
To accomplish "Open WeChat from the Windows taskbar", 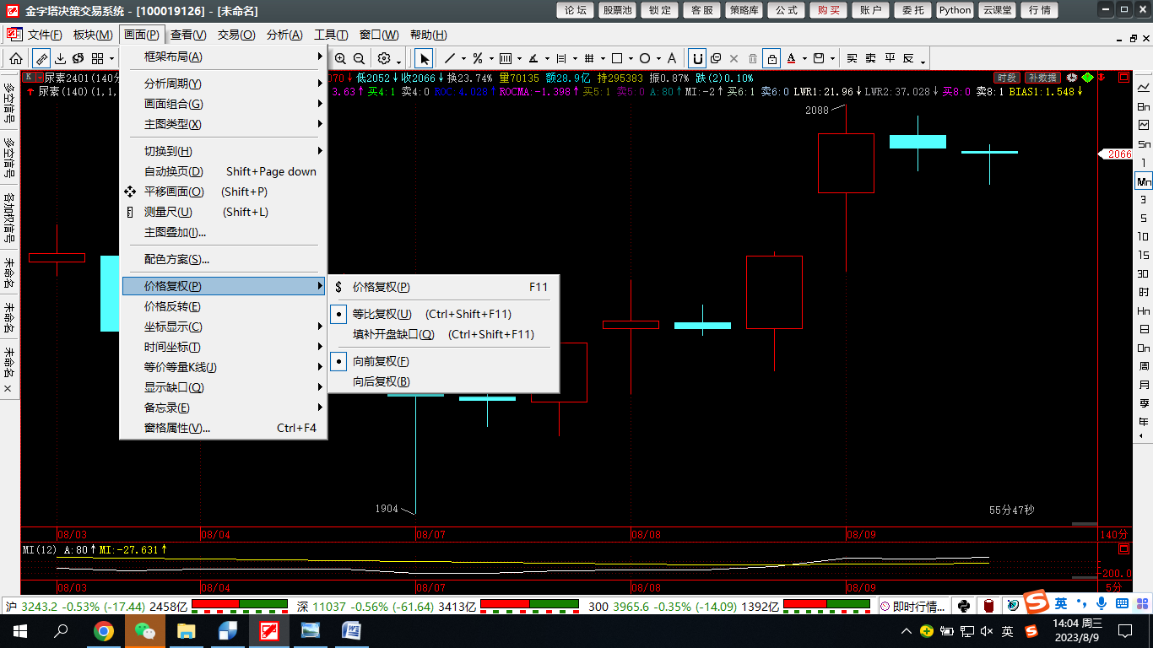I will (x=145, y=630).
